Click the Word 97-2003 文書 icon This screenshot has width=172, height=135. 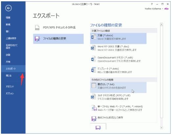94,48
